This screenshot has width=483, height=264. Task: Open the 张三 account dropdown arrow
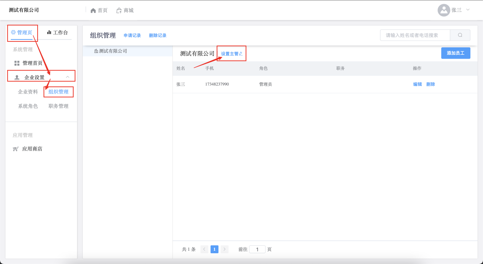(x=468, y=10)
